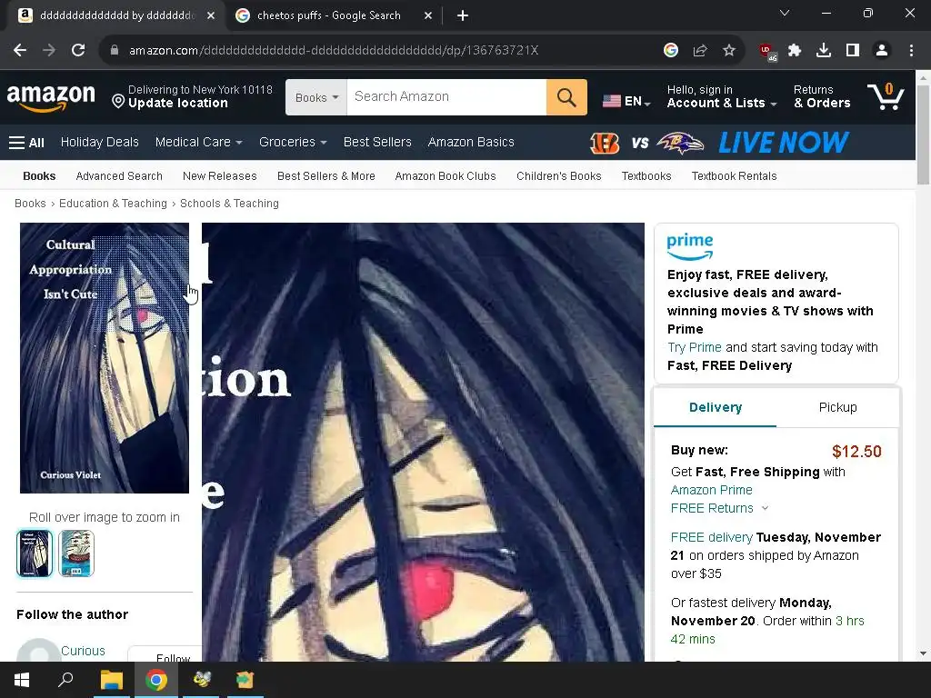Select ship cover second thumbnail
The width and height of the screenshot is (931, 698).
(76, 553)
